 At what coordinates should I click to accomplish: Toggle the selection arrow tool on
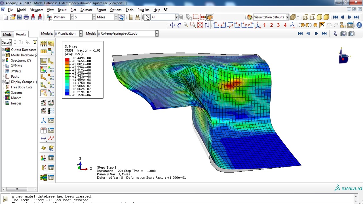[x=147, y=17]
